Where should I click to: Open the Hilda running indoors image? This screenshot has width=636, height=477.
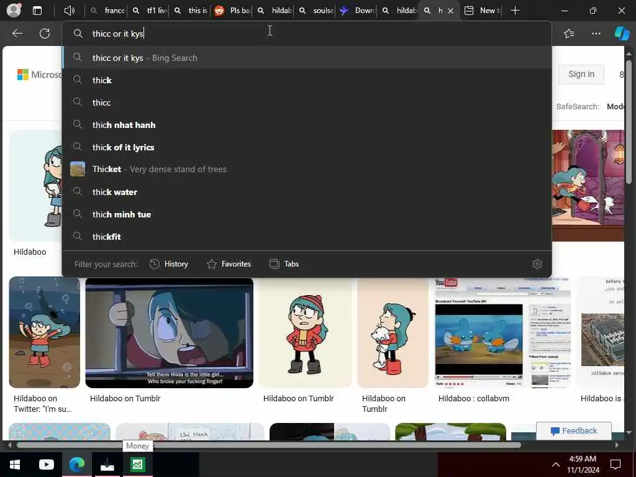point(588,185)
